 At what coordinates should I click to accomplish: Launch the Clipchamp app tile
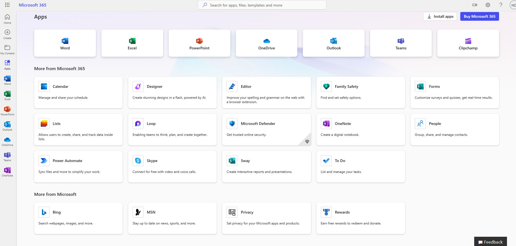[468, 43]
